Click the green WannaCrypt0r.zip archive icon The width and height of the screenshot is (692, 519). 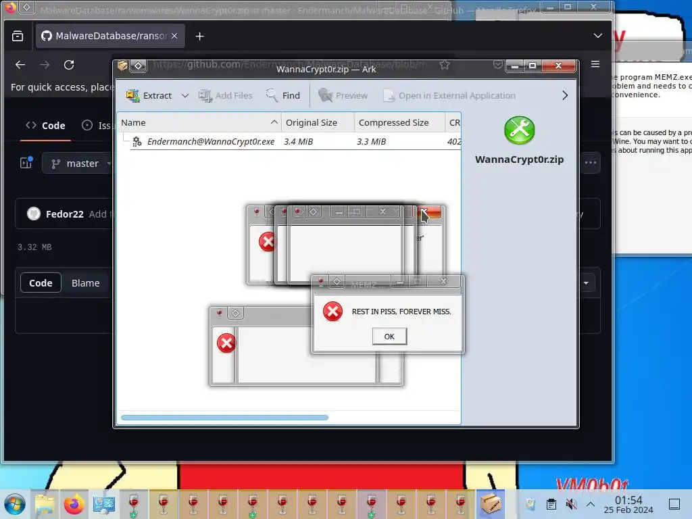point(519,130)
